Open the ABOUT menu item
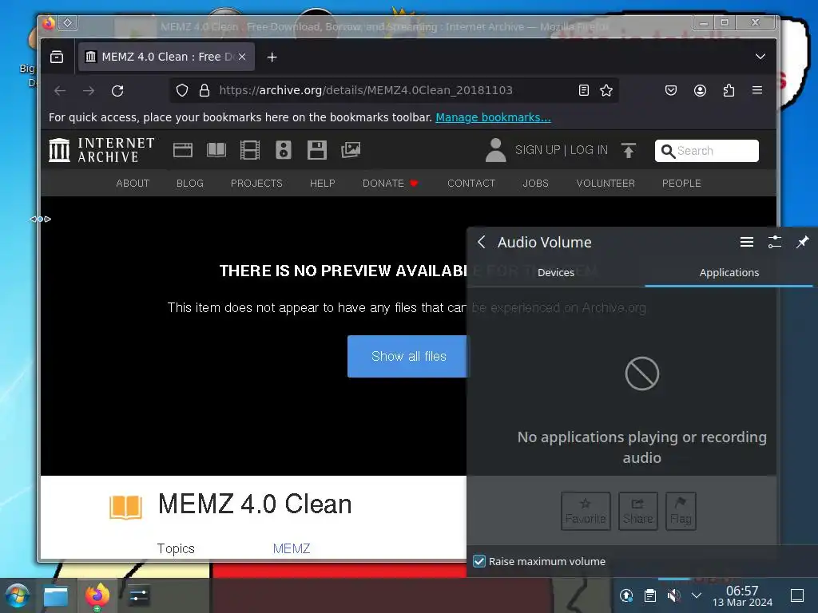Screen dimensions: 818x613 (x=133, y=184)
